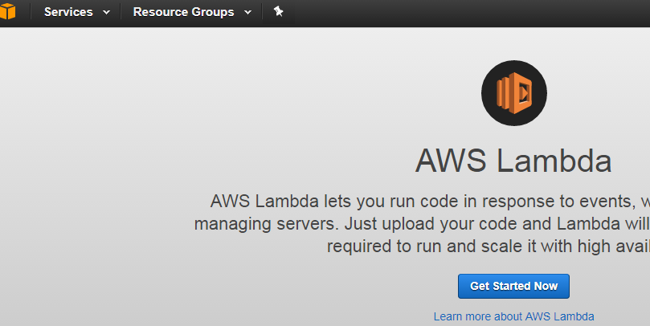650x326 pixels.
Task: Open Learn more about AWS Lambda link
Action: pyautogui.click(x=513, y=316)
